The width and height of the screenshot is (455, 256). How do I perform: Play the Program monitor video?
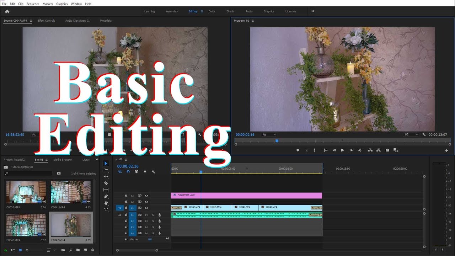click(x=343, y=150)
